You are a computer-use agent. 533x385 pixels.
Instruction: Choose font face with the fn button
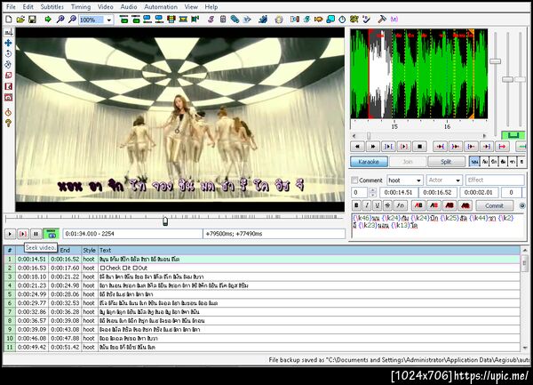coord(400,205)
